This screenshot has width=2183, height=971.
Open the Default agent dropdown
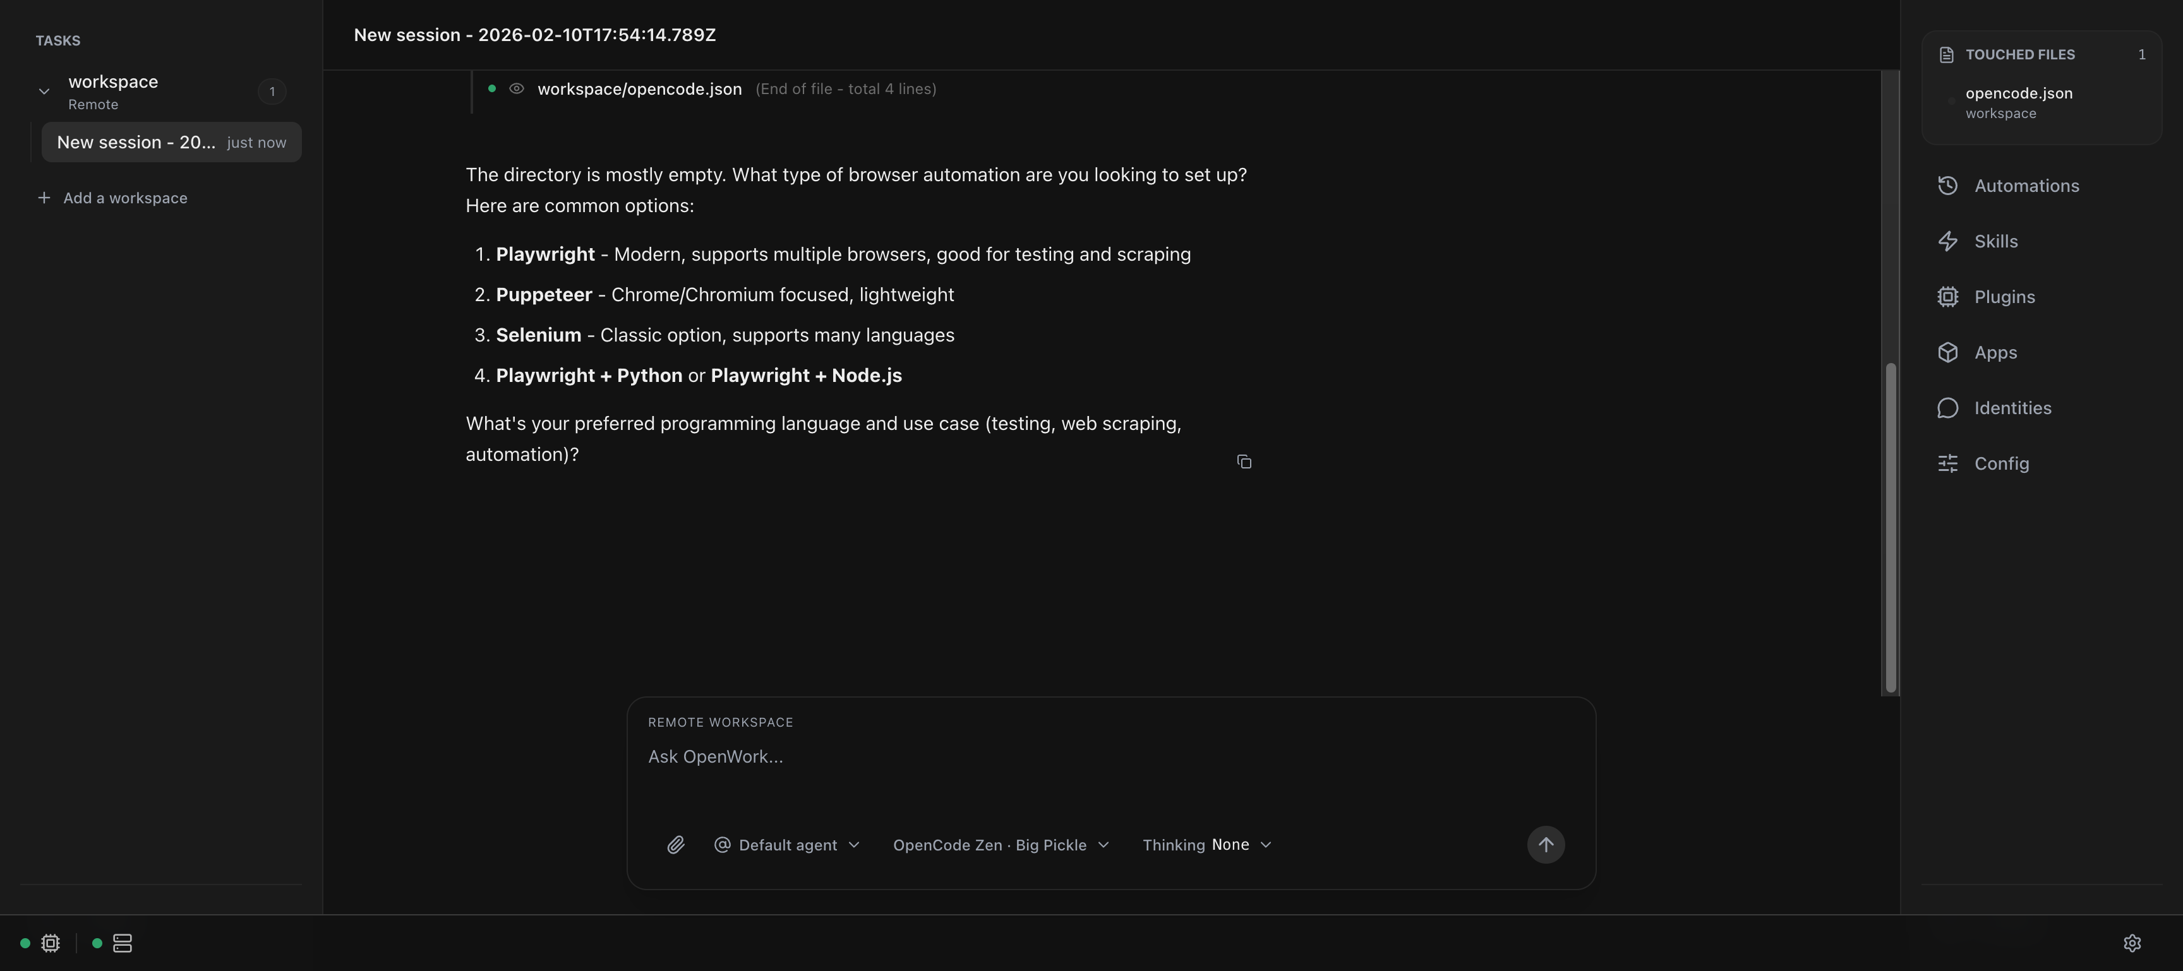(787, 845)
